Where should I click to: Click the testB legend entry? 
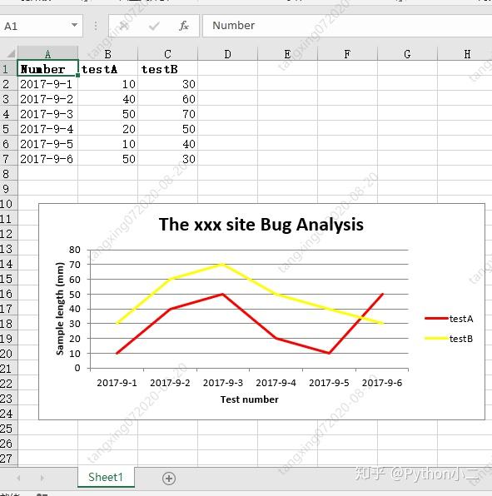449,339
